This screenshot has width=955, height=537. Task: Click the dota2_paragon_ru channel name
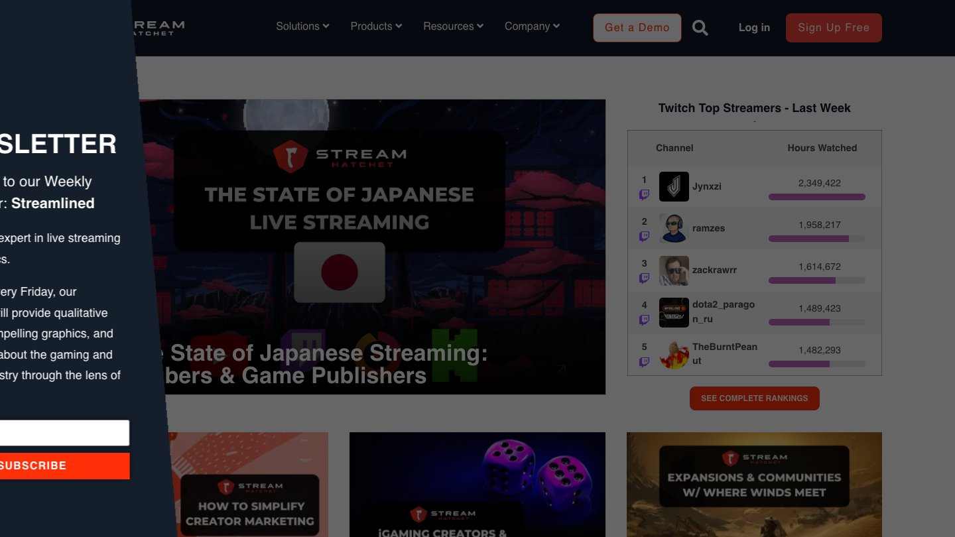point(724,312)
